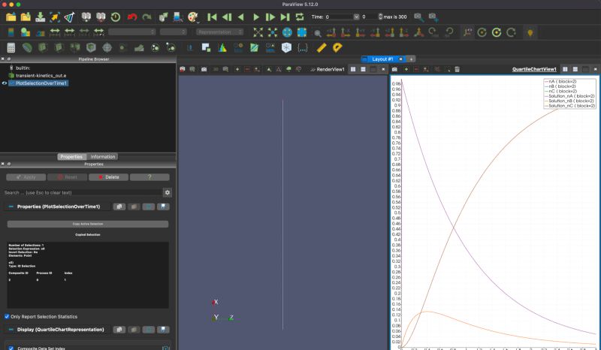This screenshot has height=350, width=601.
Task: Toggle the Color Legend Visibility icon
Action: point(11,32)
